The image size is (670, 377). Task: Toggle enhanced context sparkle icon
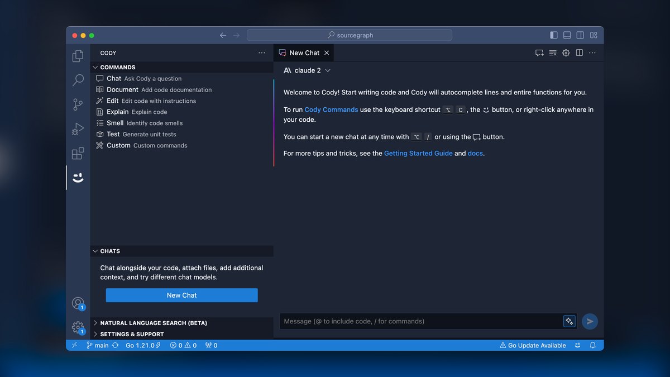point(569,321)
